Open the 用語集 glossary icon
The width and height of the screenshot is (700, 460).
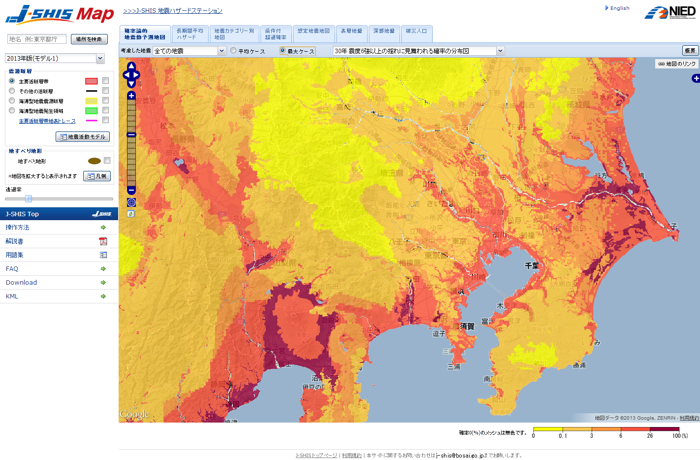[103, 255]
